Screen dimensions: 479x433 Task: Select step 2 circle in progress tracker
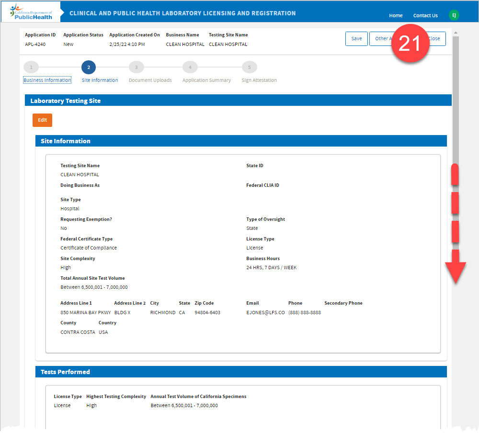[89, 67]
